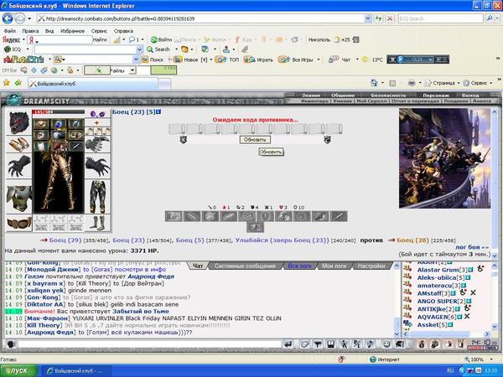Switch to Системные сообщения tab
Image resolution: width=503 pixels, height=377 pixels.
(245, 266)
